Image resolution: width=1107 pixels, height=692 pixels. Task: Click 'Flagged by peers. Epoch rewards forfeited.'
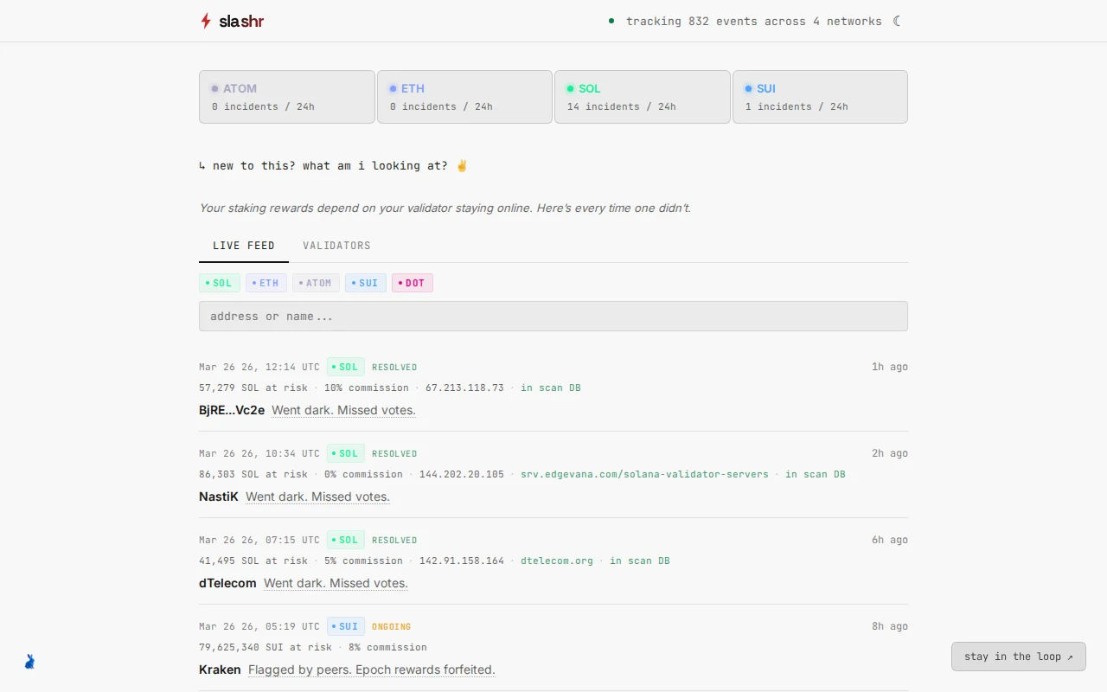coord(372,670)
